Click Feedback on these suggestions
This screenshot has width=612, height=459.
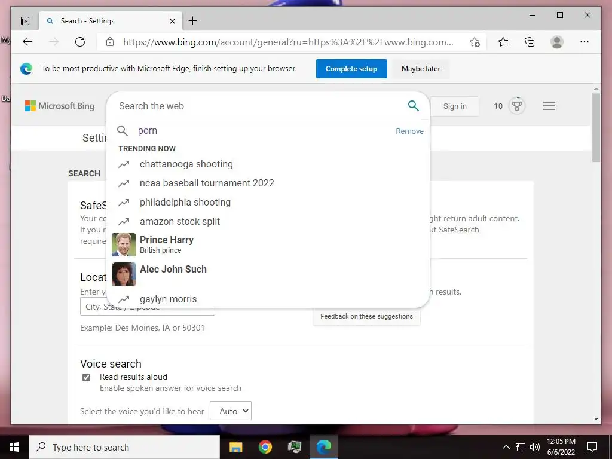point(366,316)
